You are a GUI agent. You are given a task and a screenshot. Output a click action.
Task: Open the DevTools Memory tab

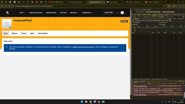click(x=166, y=15)
